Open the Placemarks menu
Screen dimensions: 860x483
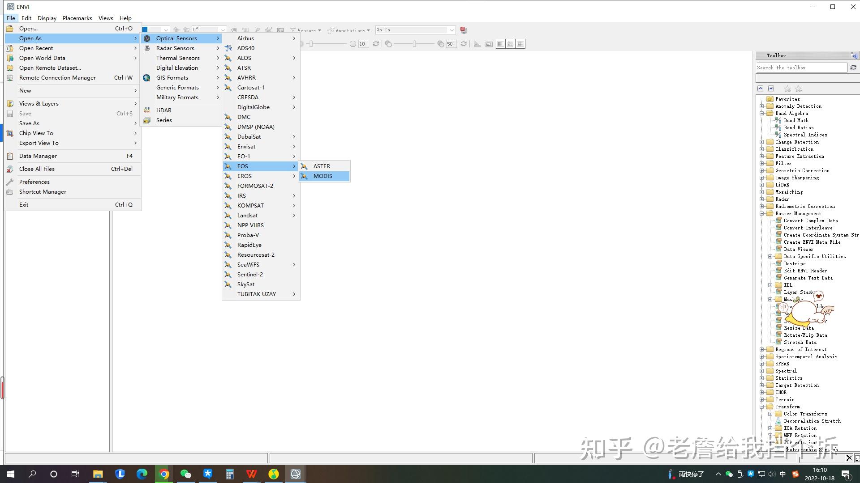point(77,18)
